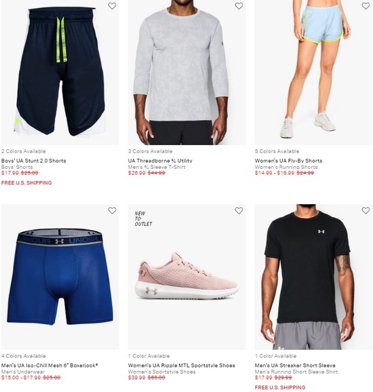Click heart icon on UA Threadborne Utility shirt
This screenshot has height=392, width=373.
pos(239,6)
